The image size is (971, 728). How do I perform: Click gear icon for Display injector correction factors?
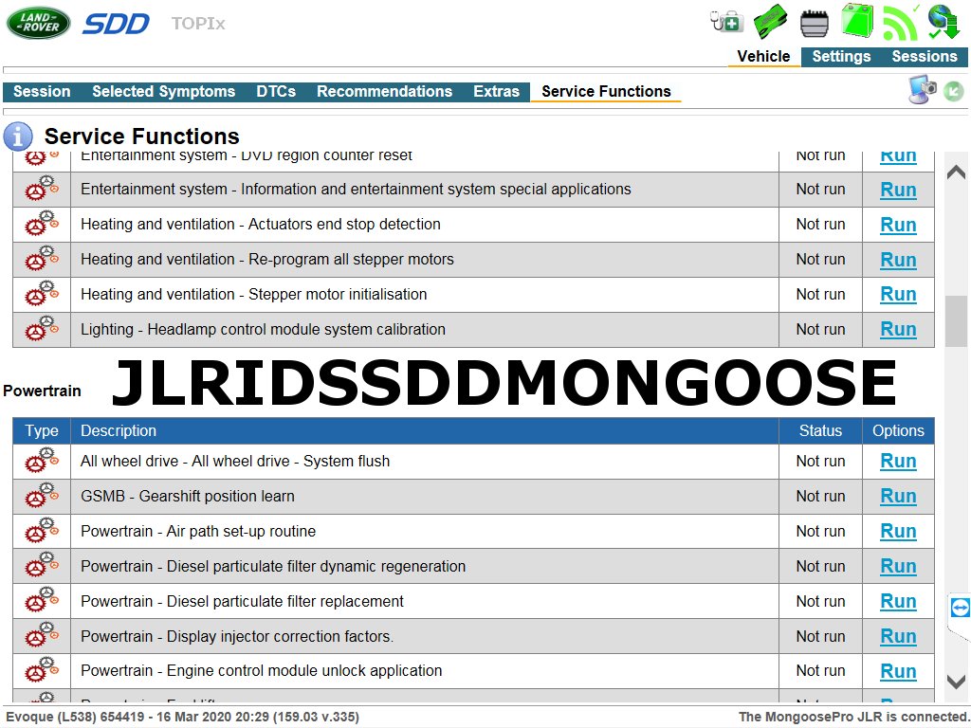click(42, 636)
